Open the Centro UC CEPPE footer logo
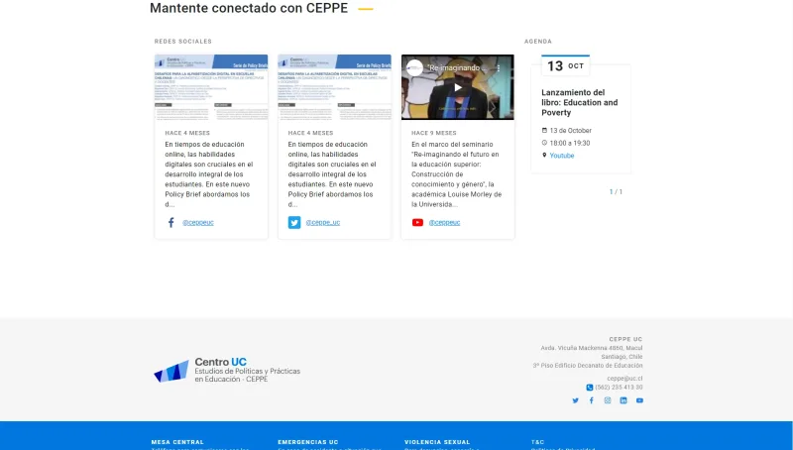This screenshot has height=450, width=793. [227, 370]
